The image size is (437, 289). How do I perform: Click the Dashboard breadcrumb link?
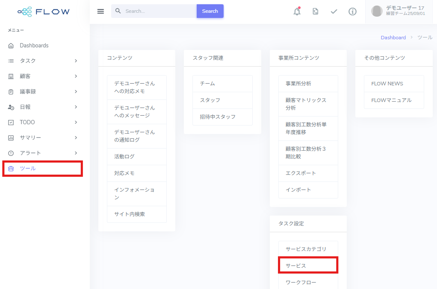[393, 38]
